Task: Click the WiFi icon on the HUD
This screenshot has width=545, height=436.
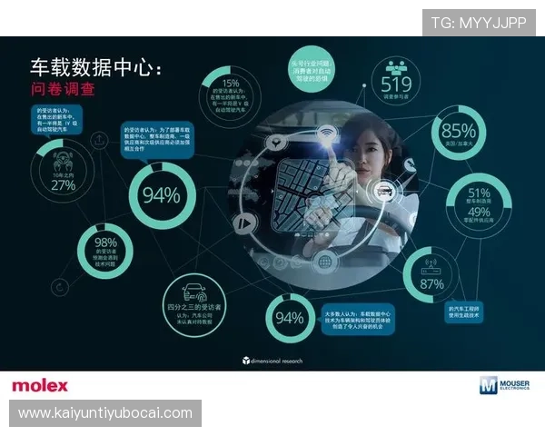Action: click(x=325, y=134)
